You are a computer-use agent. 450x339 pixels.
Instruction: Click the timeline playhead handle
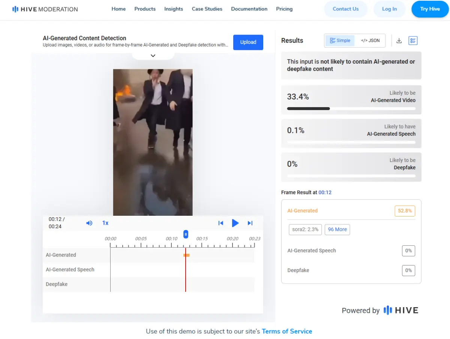[x=186, y=234]
